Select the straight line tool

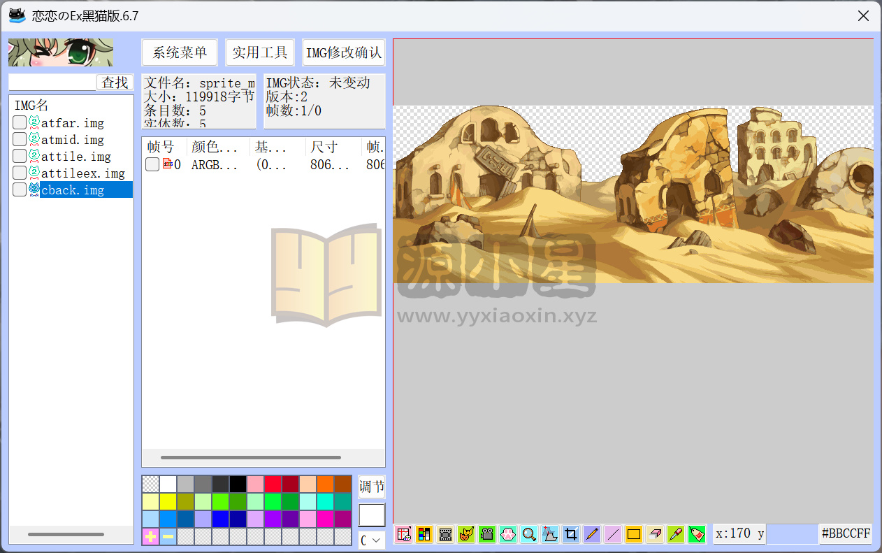pos(613,534)
